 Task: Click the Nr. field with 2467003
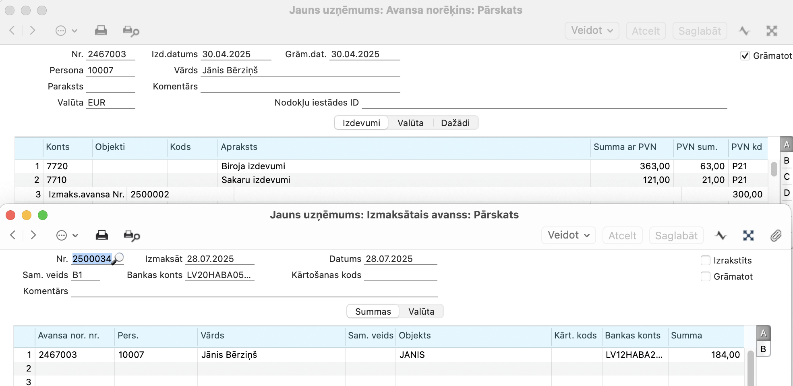111,54
